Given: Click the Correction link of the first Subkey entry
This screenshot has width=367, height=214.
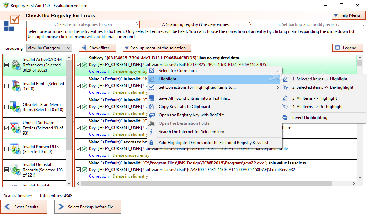Looking at the screenshot, I should (x=100, y=71).
